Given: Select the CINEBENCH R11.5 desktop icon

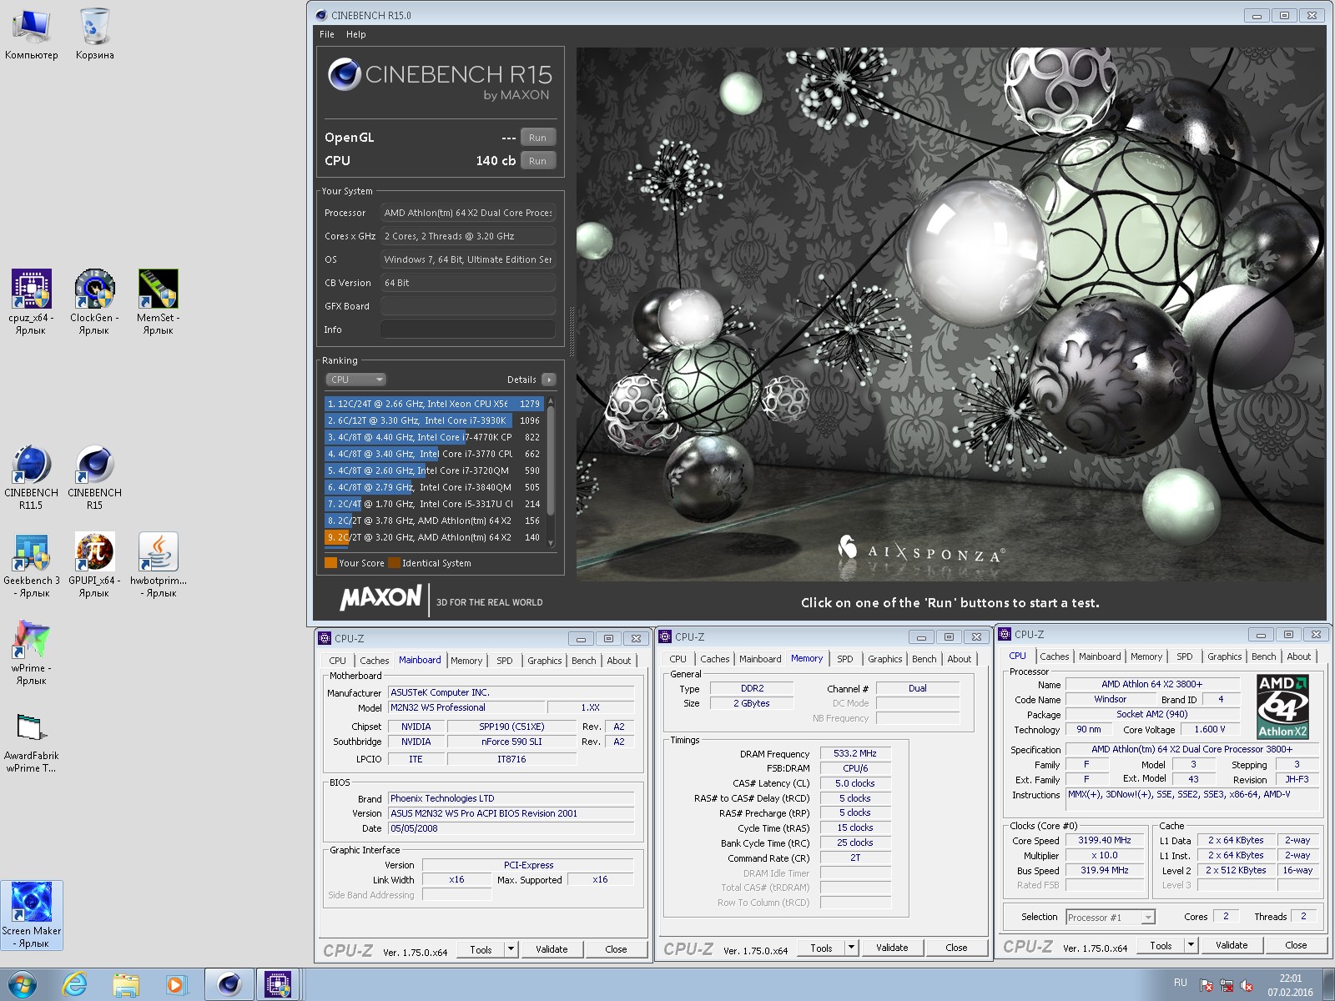Looking at the screenshot, I should 32,477.
